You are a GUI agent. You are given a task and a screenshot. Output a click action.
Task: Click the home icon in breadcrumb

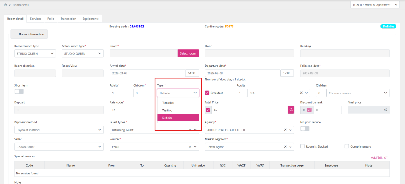click(5, 5)
